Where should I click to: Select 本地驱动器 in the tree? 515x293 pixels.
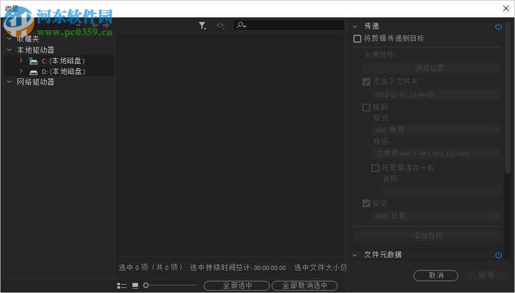35,50
